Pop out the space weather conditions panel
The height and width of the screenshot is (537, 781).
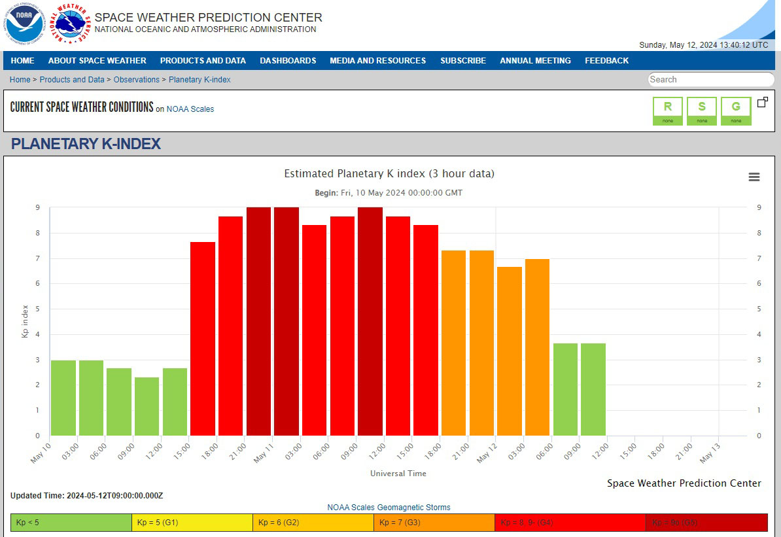click(762, 103)
